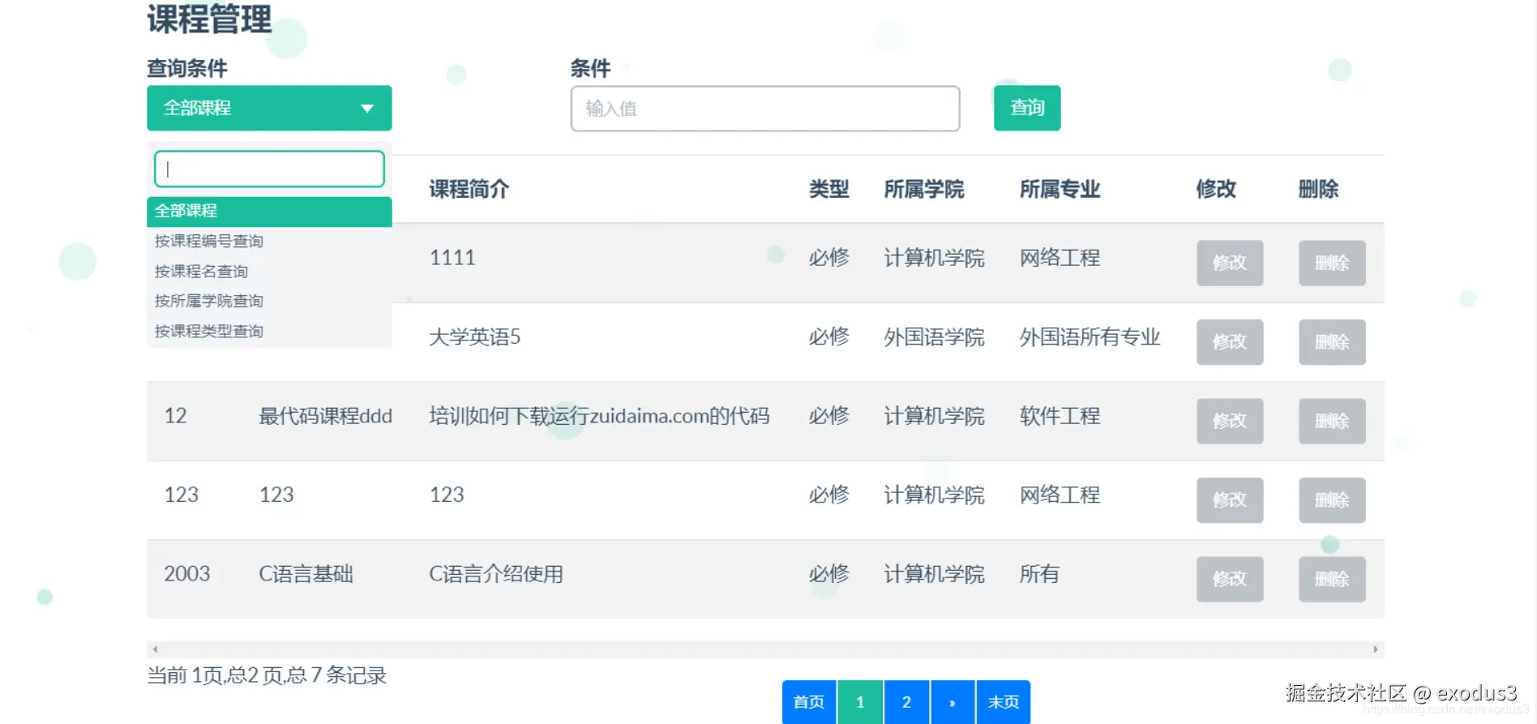Select page 2 in pagination
The width and height of the screenshot is (1537, 724).
906,702
